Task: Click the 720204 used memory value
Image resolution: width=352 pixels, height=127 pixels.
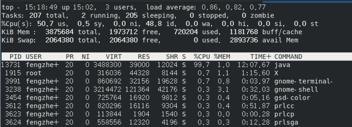Action: 186,32
